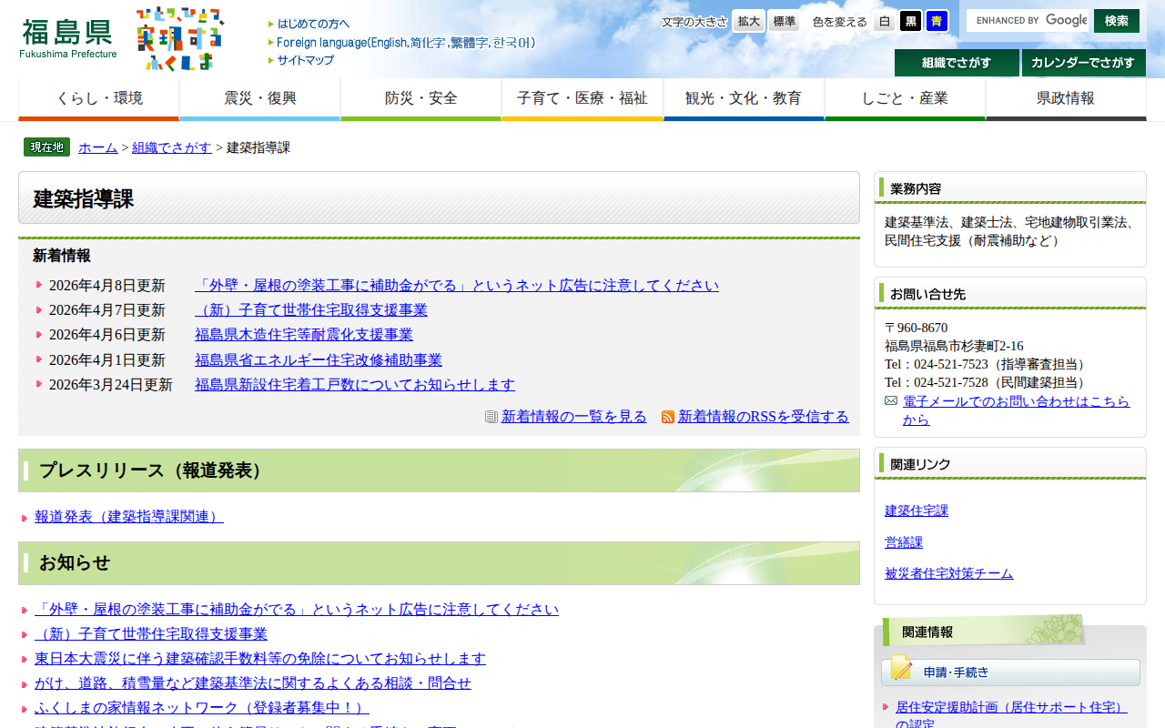Select the blue (青) color scheme
This screenshot has height=728, width=1165.
[937, 21]
